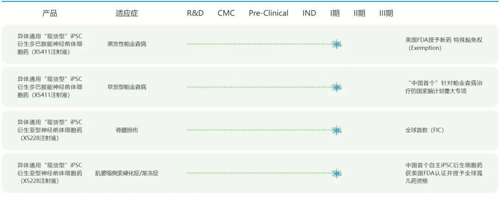Choose the IND stage header
Screen dimensions: 500x197
coord(309,13)
